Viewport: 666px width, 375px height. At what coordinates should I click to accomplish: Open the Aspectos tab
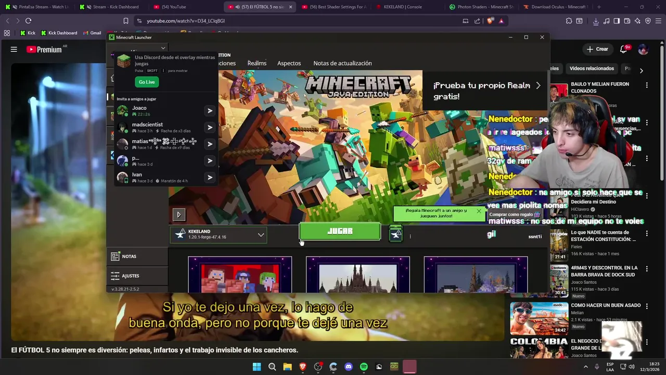coord(289,63)
